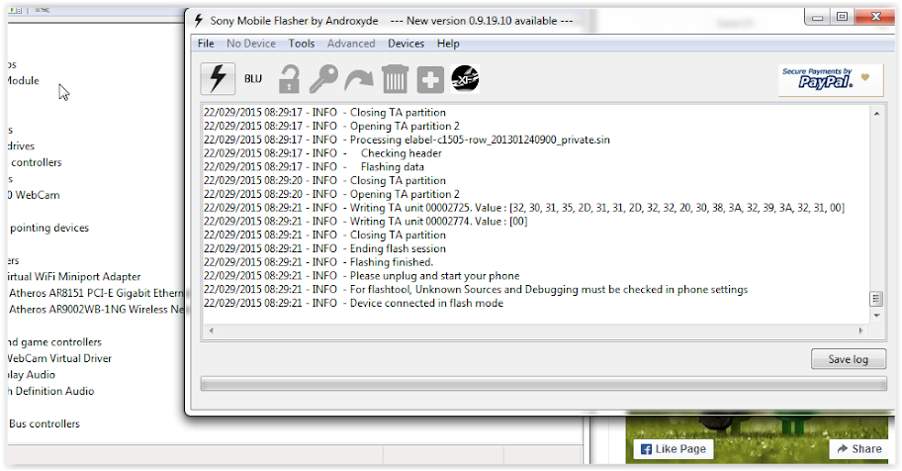Select 'Module' entry in Device Manager
The width and height of the screenshot is (902, 471).
point(23,80)
